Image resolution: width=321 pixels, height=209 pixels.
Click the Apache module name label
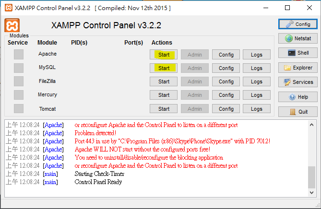(x=48, y=54)
